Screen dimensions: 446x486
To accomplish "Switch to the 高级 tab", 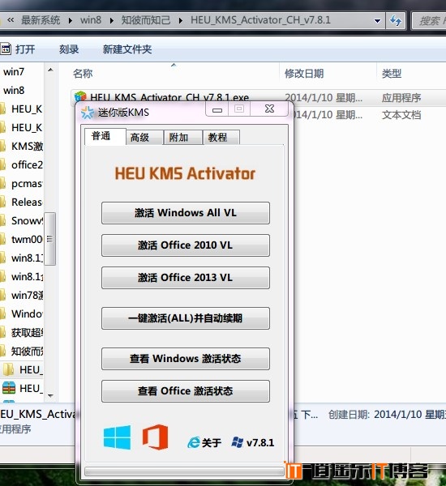I will pos(144,137).
